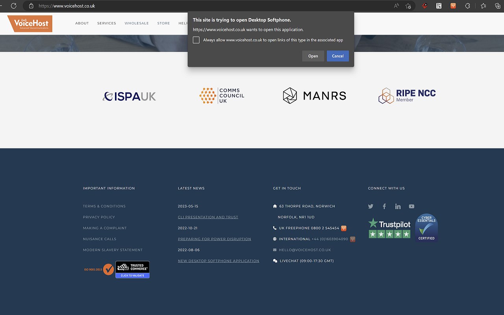The height and width of the screenshot is (315, 504).
Task: Open the Terms & Conditions link
Action: (x=104, y=206)
